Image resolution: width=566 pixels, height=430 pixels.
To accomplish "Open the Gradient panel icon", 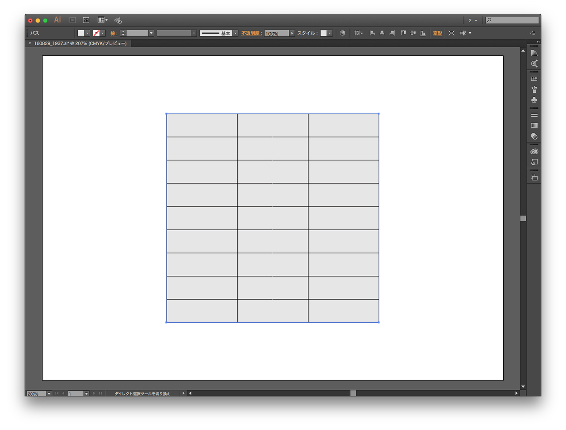I will tap(534, 126).
